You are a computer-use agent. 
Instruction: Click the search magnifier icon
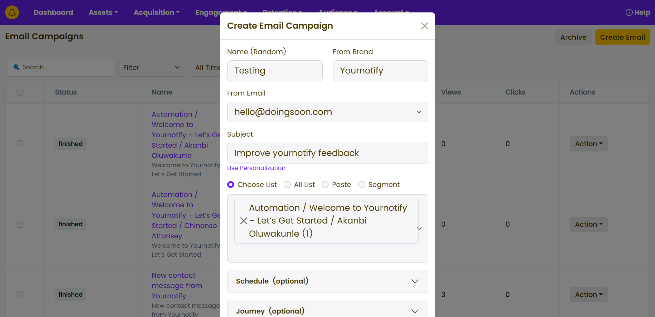(x=16, y=67)
